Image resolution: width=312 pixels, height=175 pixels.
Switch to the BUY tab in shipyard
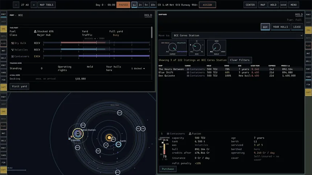pos(265,27)
